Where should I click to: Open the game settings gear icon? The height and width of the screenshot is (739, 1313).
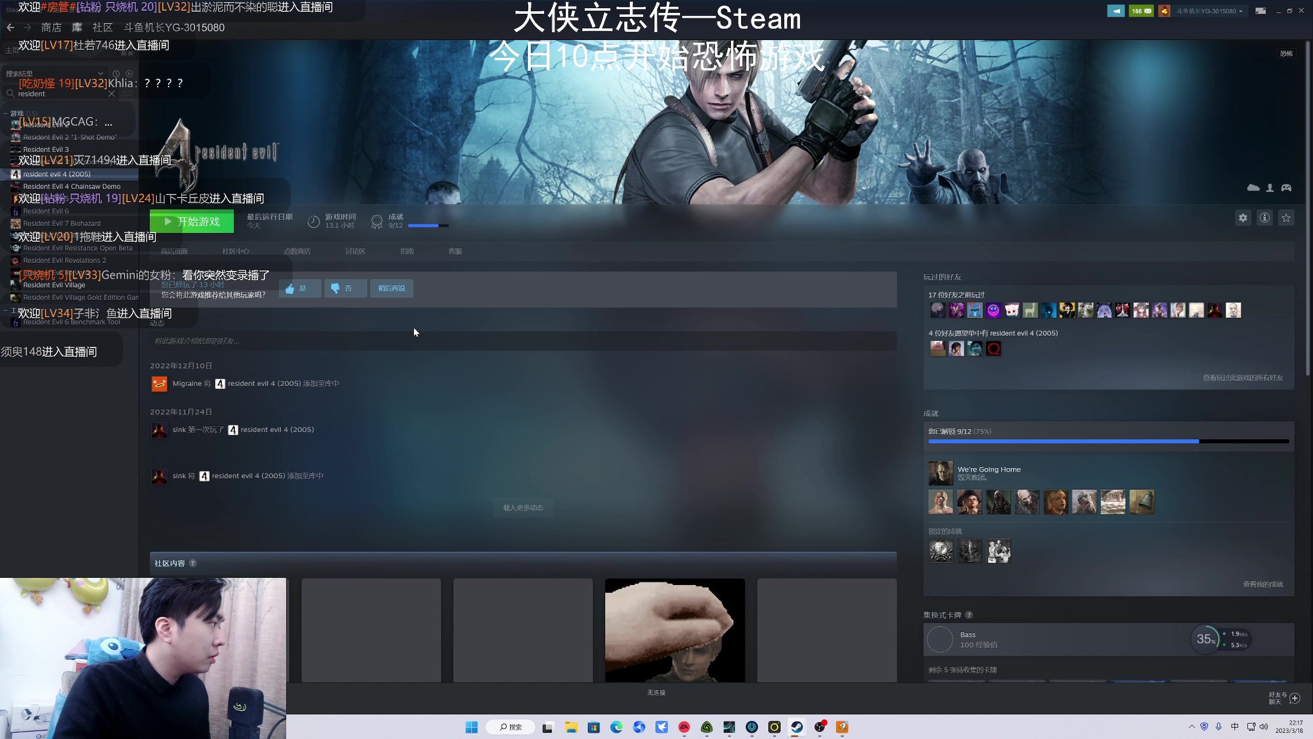[1243, 218]
